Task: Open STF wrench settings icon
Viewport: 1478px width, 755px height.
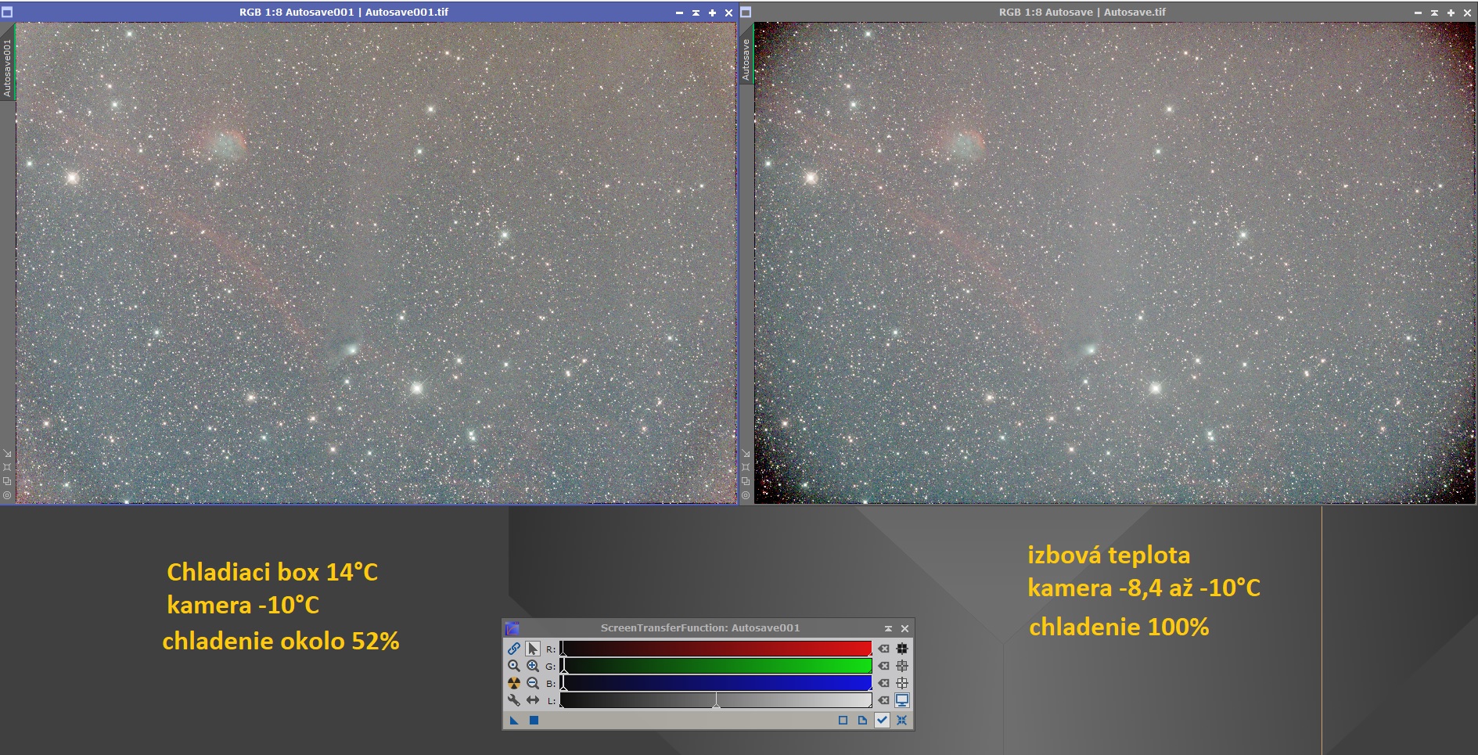Action: tap(513, 700)
